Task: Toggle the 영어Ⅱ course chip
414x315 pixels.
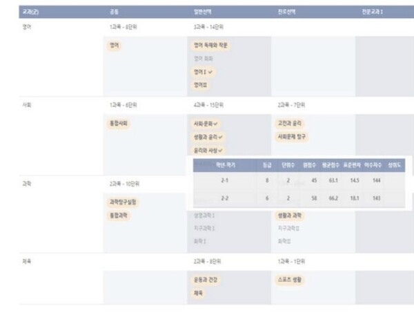Action: 200,85
